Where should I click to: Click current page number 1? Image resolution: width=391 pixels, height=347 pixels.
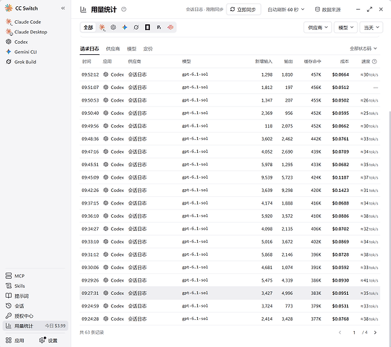coord(354,332)
